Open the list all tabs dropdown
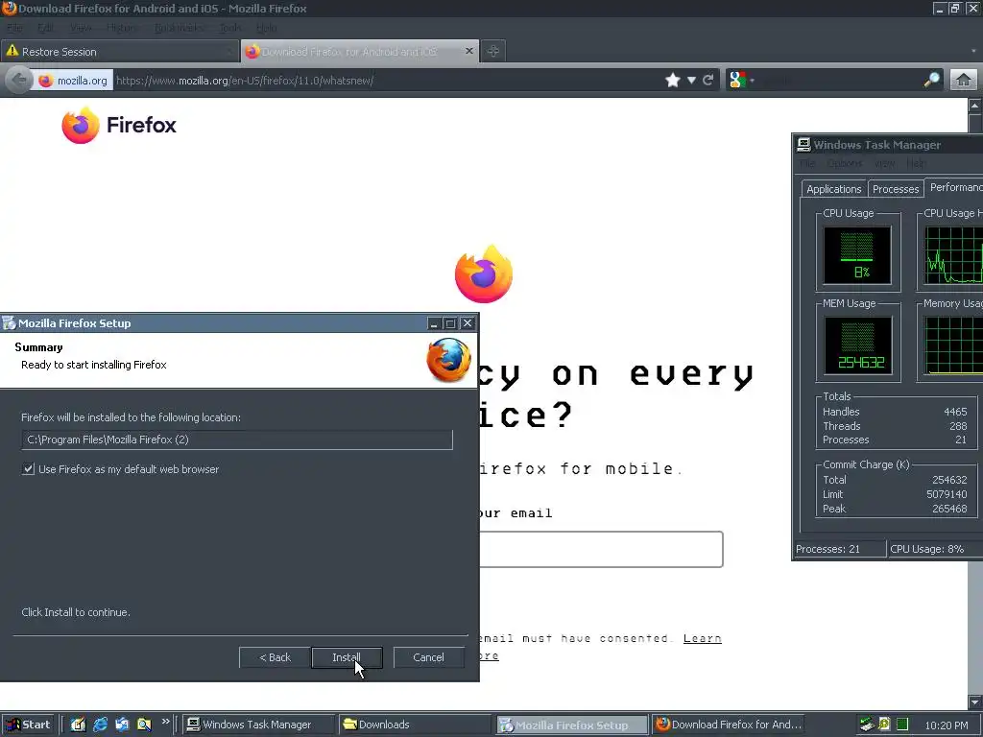The width and height of the screenshot is (983, 737). (973, 52)
